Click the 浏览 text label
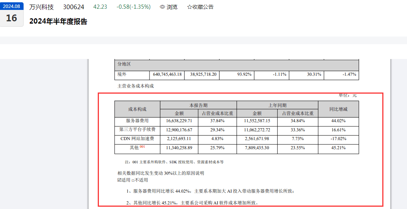 172,7
